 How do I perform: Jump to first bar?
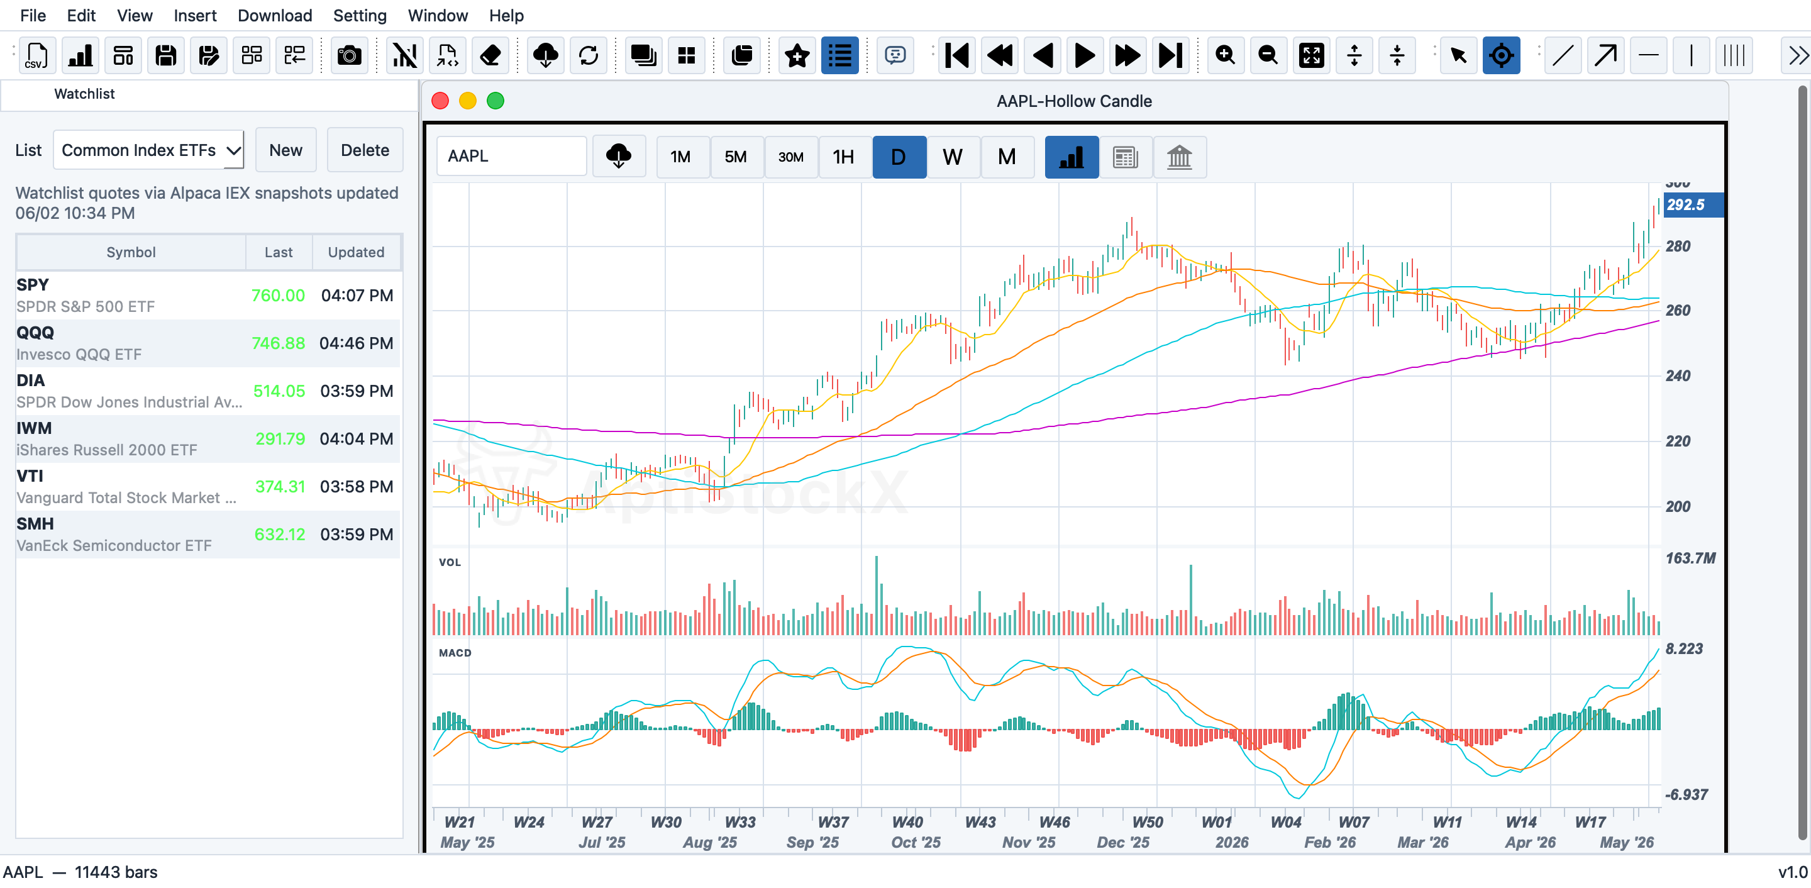click(958, 55)
